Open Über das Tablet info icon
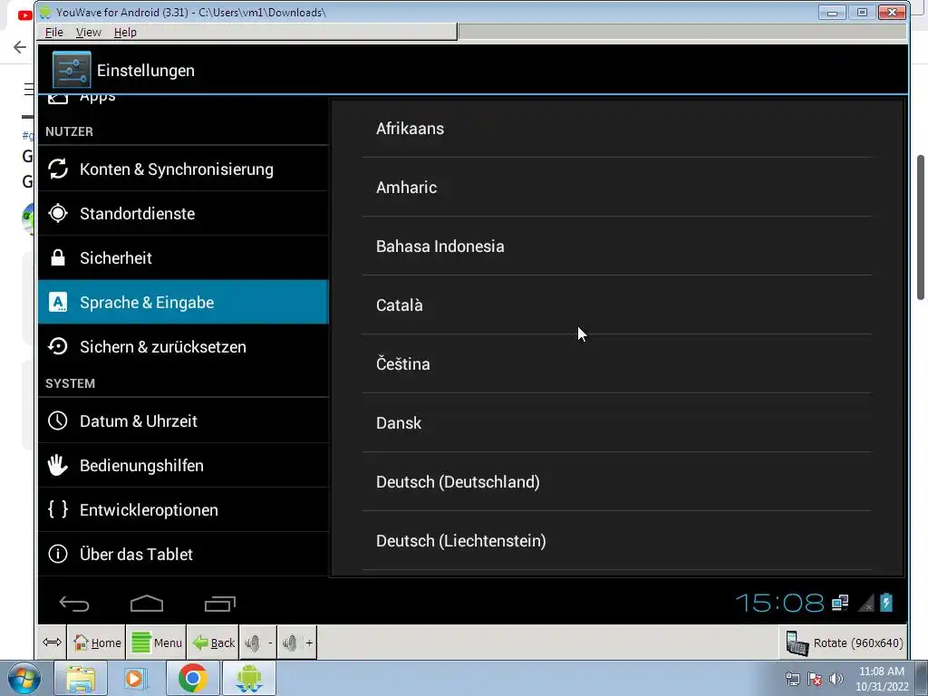The image size is (928, 696). [x=58, y=554]
